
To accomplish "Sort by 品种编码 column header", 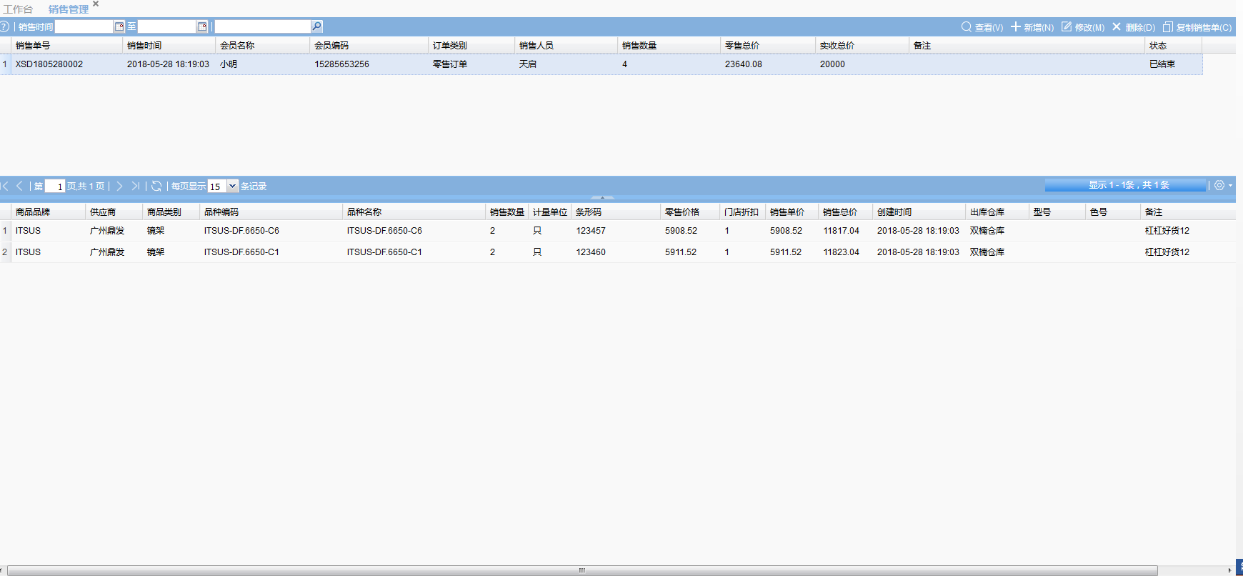I will pos(271,212).
